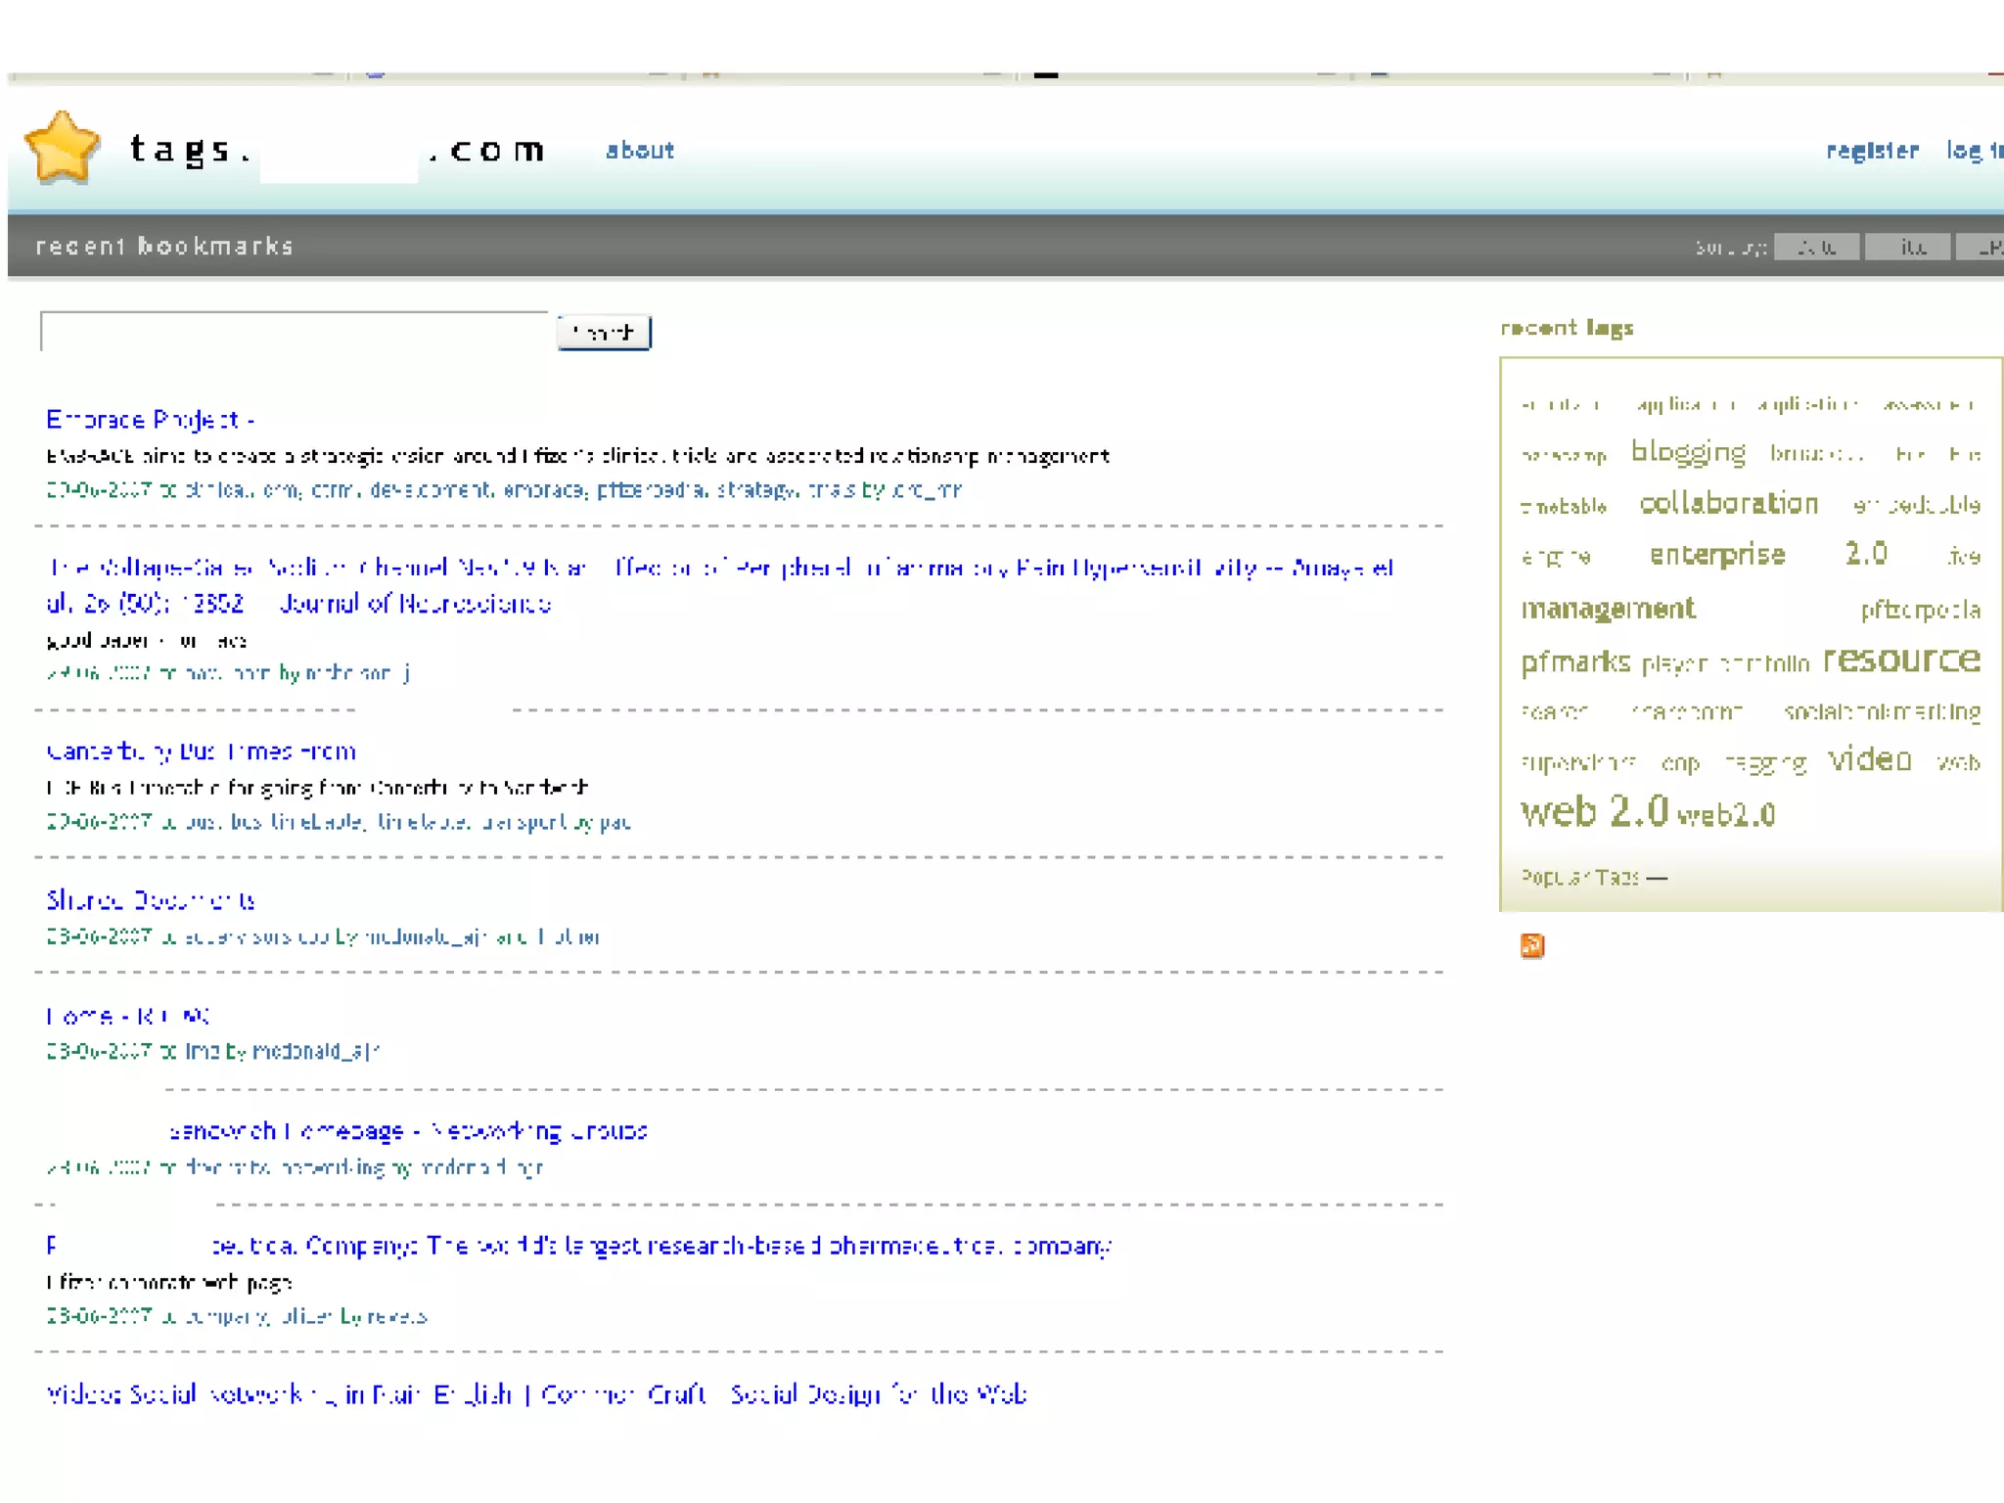Image resolution: width=2004 pixels, height=1503 pixels.
Task: Select the 'resource' tag
Action: (1900, 660)
